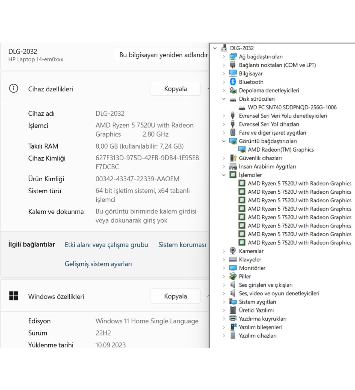
Task: Select Ses, video ve oyun denetleyicileri row
Action: click(x=279, y=293)
